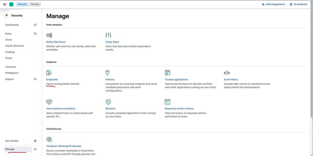The width and height of the screenshot is (313, 156).
Task: Click the Endpoints icon
Action: [49, 73]
